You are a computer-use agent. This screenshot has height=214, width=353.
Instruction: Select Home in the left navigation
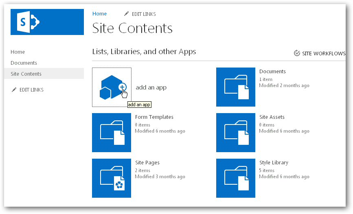tap(18, 52)
